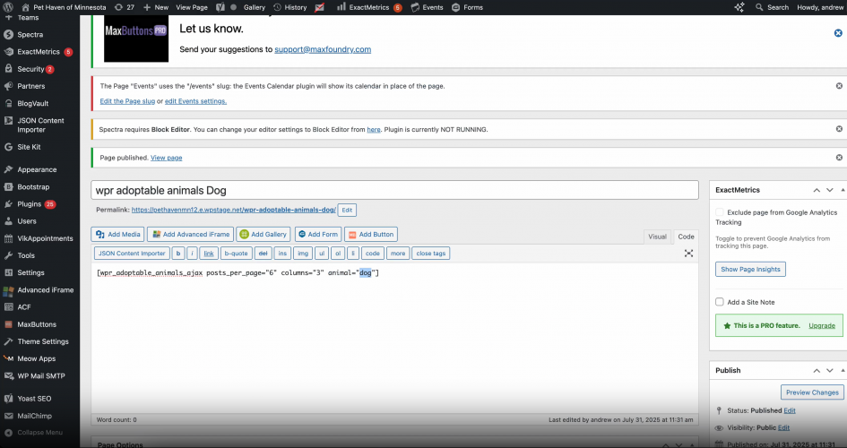Image resolution: width=847 pixels, height=448 pixels.
Task: Insert link using quicktag button
Action: tap(209, 254)
